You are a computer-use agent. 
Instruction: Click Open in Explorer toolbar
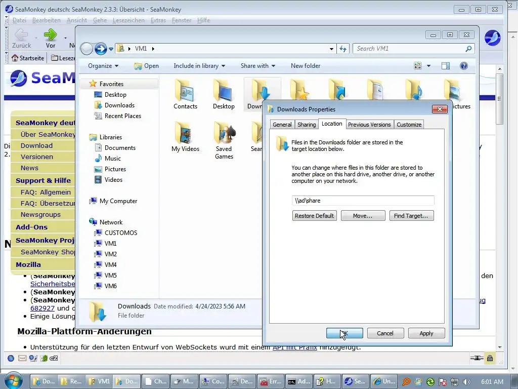146,66
